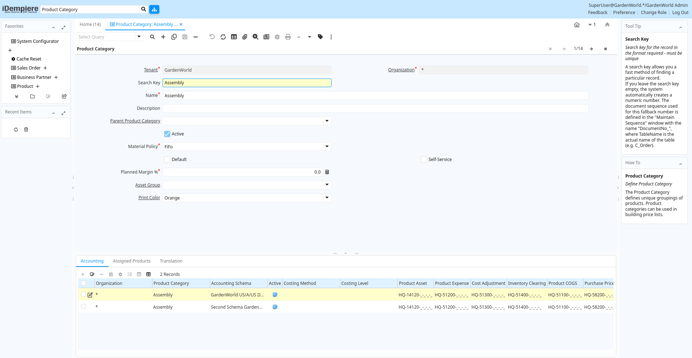692x358 pixels.
Task: Click the Copy Record icon
Action: [x=174, y=37]
